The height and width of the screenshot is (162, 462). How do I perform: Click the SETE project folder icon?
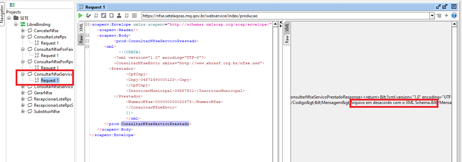click(16, 18)
